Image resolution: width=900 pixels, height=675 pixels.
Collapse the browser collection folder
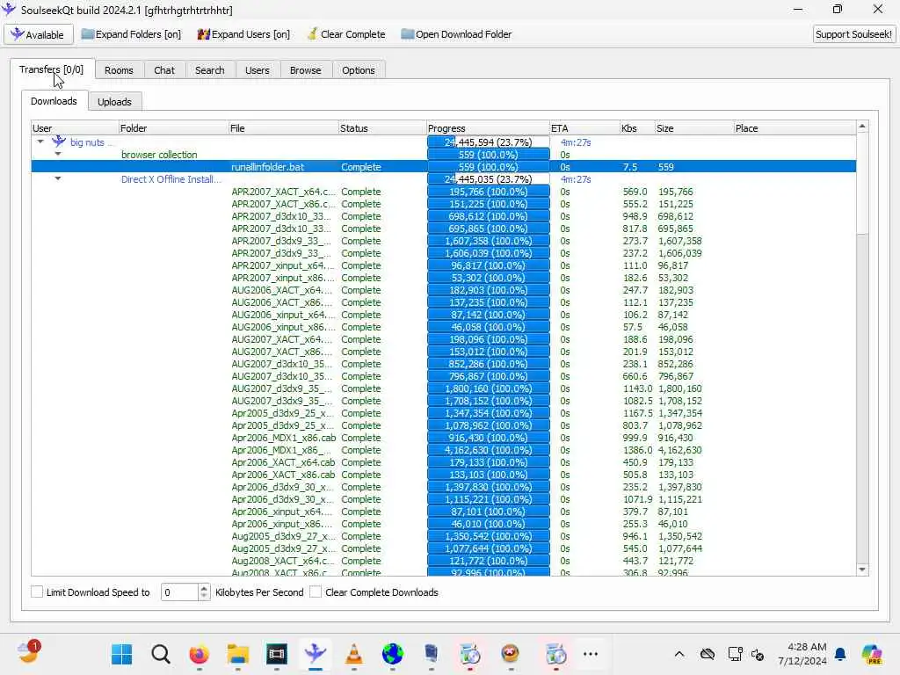[x=58, y=154]
